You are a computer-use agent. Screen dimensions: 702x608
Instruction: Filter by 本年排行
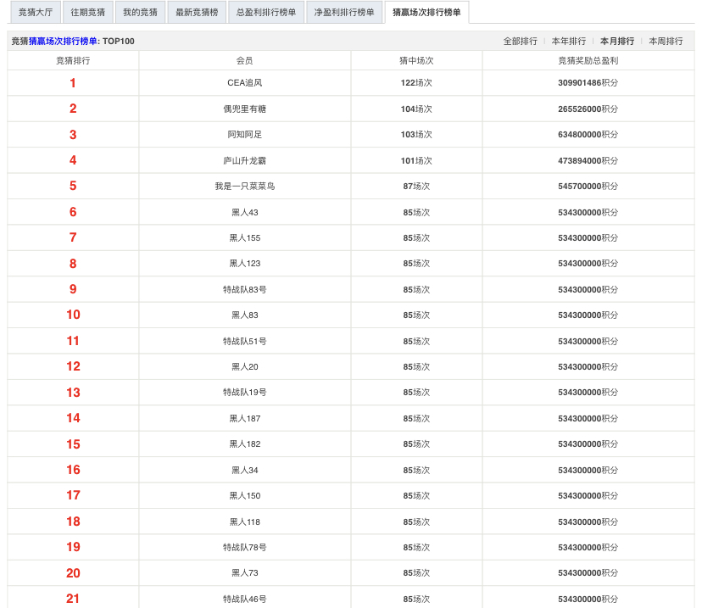point(568,41)
